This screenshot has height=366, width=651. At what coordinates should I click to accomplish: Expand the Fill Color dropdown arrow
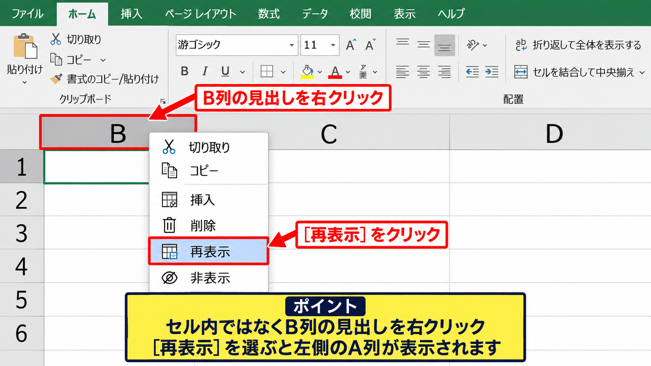pyautogui.click(x=320, y=72)
